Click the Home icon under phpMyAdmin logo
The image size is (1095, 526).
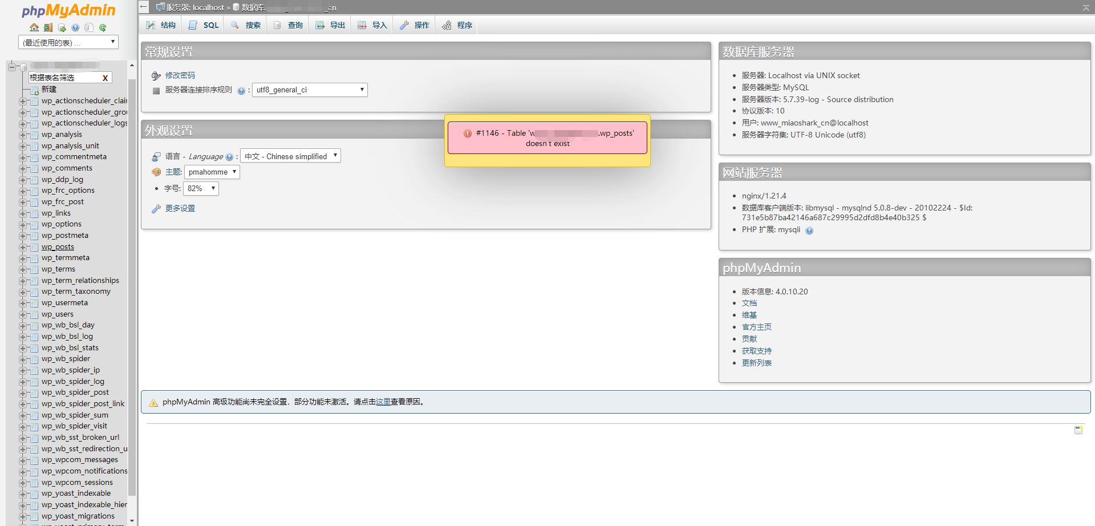34,27
